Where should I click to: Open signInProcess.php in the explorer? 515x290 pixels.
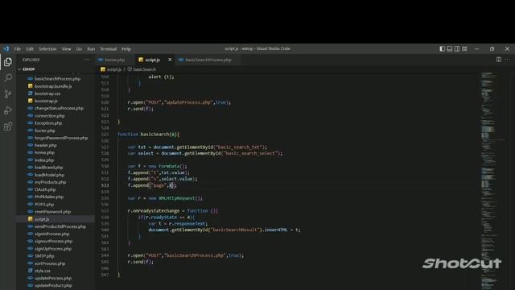[51, 234]
